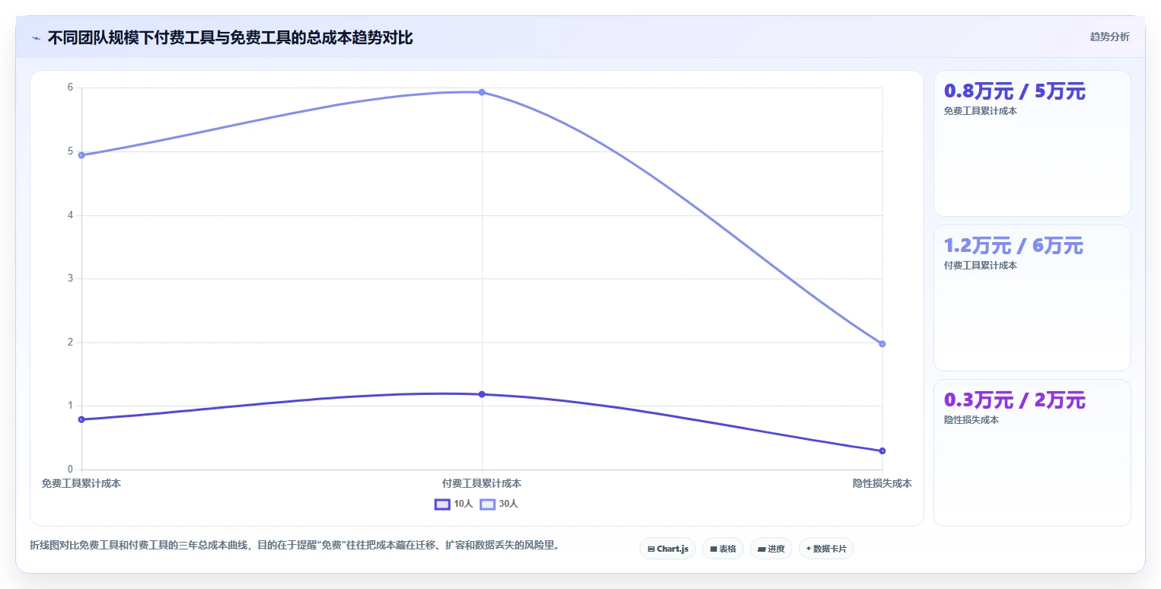Click the 30人 data point at 付费工具累计成本
The height and width of the screenshot is (589, 1161).
click(x=482, y=92)
